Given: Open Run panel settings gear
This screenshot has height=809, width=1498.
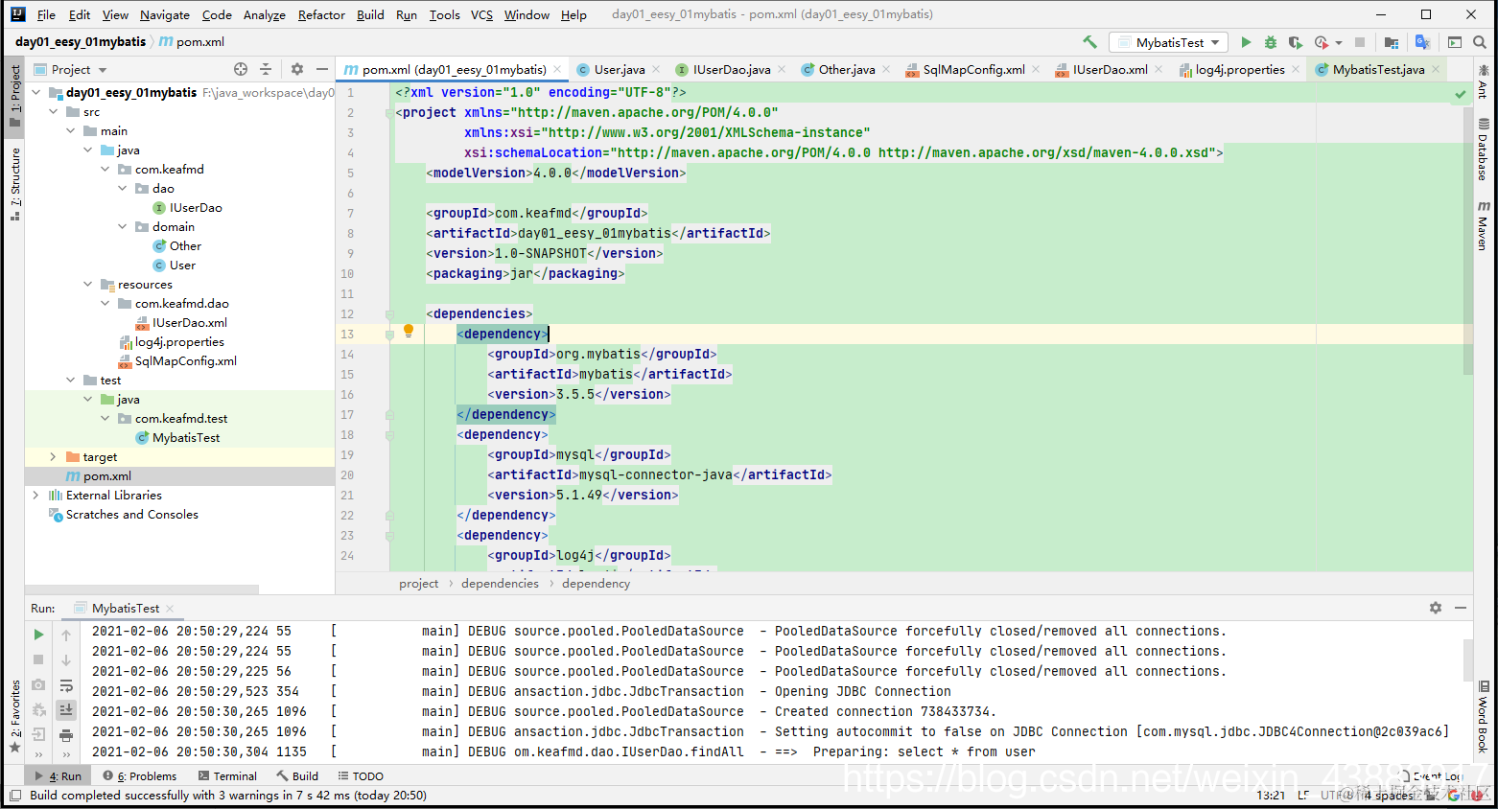Looking at the screenshot, I should click(x=1436, y=608).
